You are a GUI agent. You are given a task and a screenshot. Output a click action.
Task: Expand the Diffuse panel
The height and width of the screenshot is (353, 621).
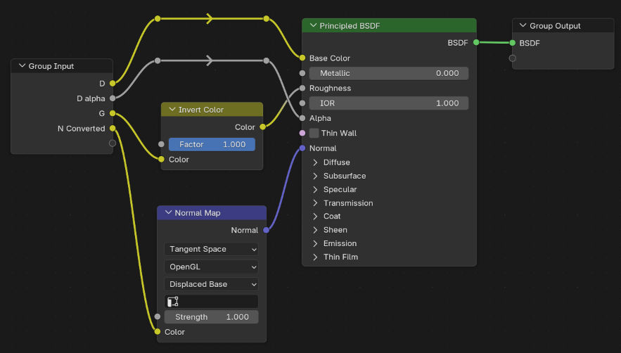coord(315,162)
